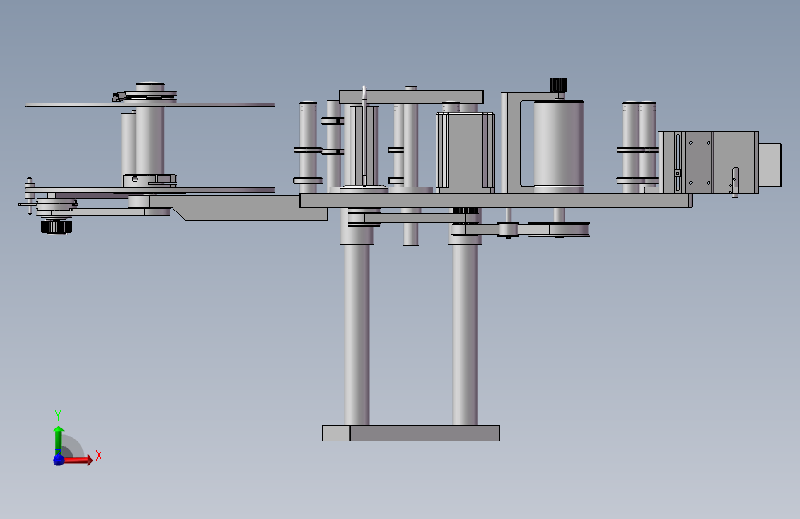Select the finned stepper motor in center
This screenshot has width=800, height=519.
465,151
